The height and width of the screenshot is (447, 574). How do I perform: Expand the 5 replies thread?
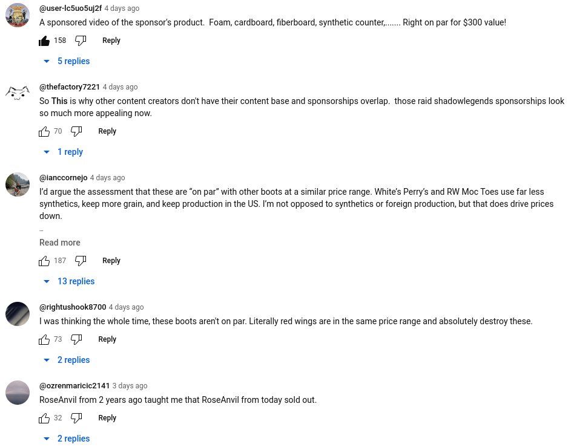(67, 61)
